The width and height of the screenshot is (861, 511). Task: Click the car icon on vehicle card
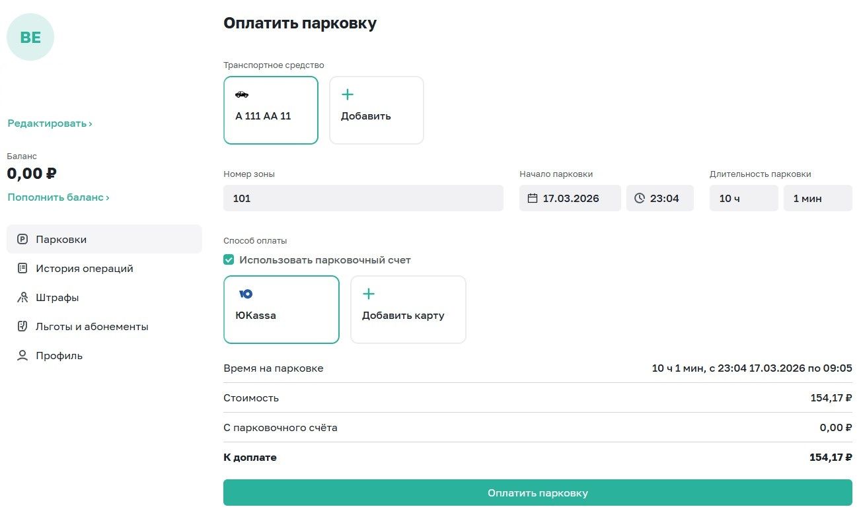coord(242,94)
